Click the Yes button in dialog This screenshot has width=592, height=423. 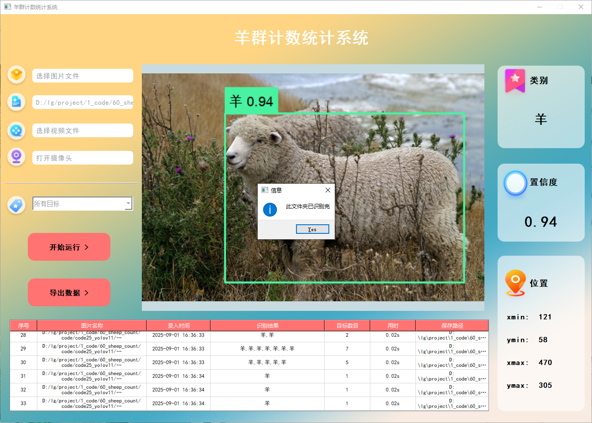tap(312, 229)
